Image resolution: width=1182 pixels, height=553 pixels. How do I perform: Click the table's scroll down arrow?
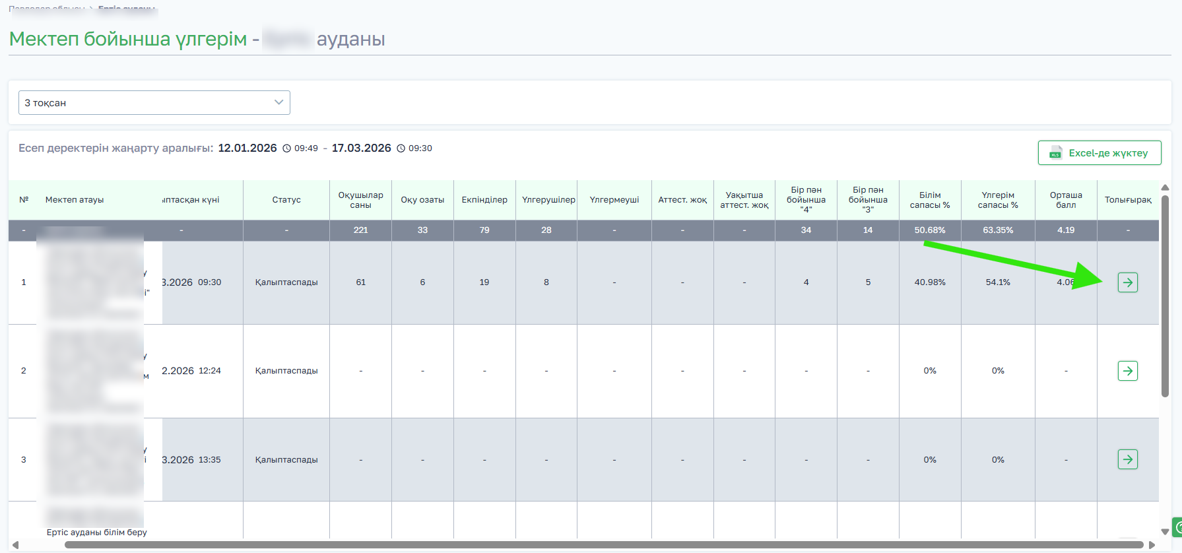pyautogui.click(x=1165, y=532)
